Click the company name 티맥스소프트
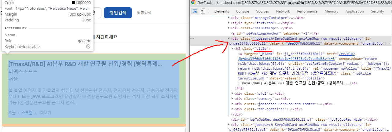 23,72
